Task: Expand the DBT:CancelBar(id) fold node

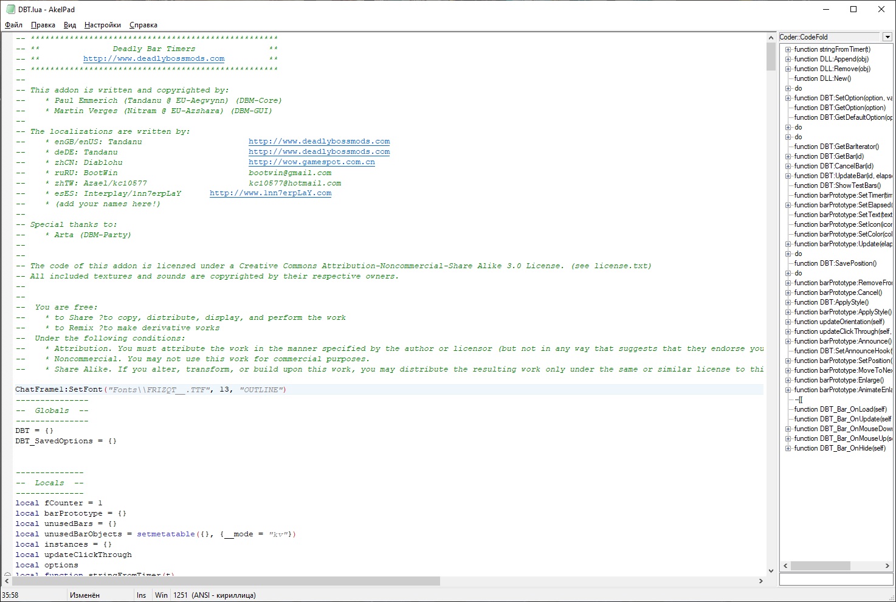Action: click(x=788, y=167)
